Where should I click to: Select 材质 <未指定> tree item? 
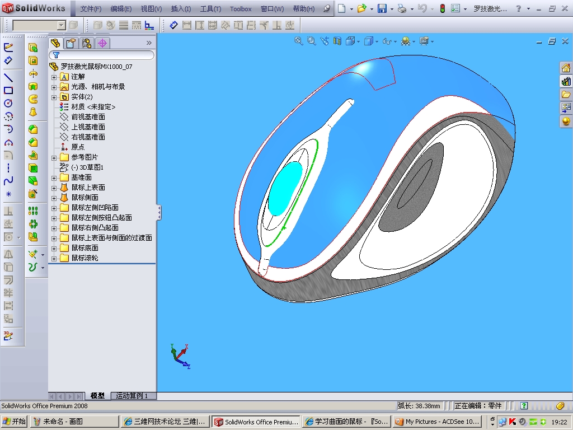(x=93, y=107)
